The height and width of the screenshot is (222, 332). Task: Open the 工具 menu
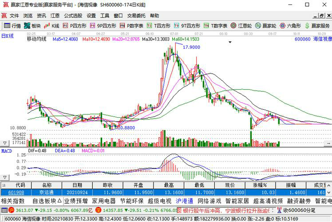105,16
